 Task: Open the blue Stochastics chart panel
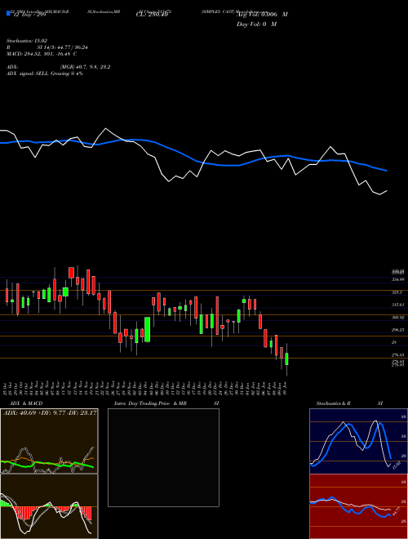click(358, 441)
